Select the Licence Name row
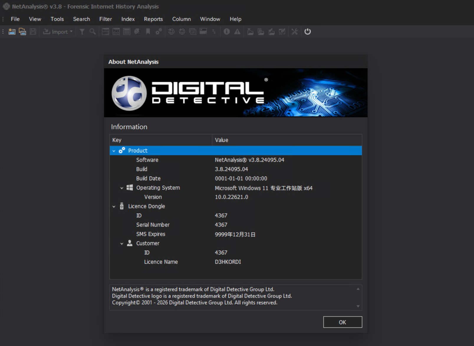 236,262
